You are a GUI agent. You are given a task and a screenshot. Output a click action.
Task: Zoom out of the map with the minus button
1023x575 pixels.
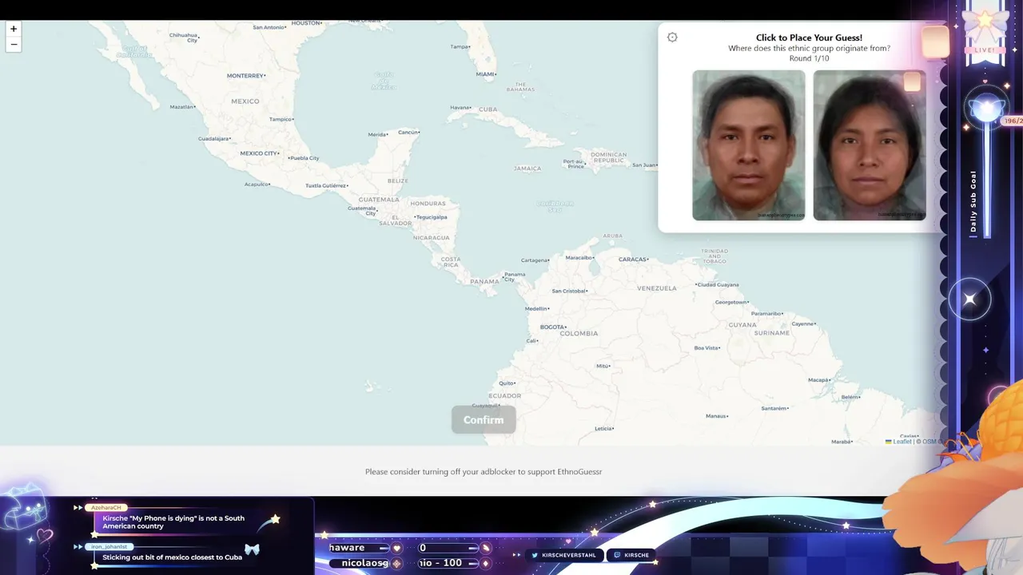(x=14, y=45)
